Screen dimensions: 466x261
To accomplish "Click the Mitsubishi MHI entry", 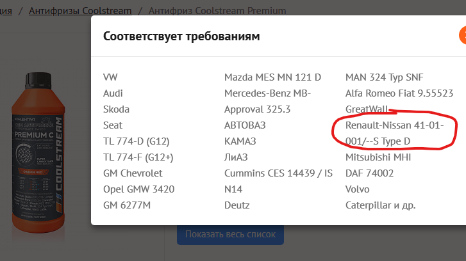I will click(378, 157).
